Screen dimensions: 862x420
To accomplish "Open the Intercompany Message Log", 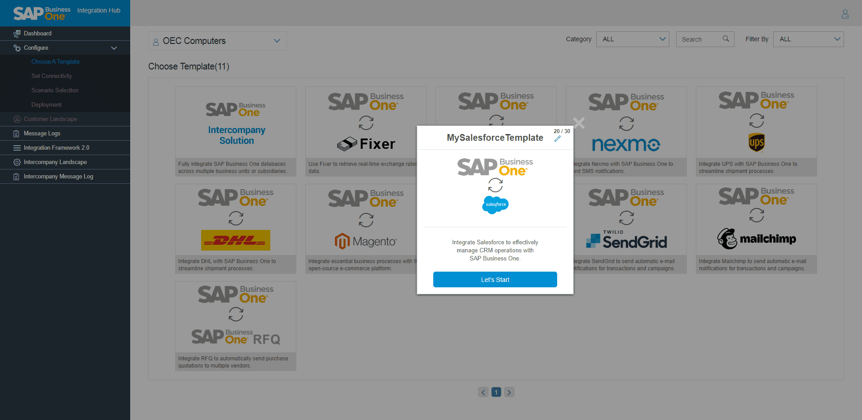I will (x=58, y=176).
